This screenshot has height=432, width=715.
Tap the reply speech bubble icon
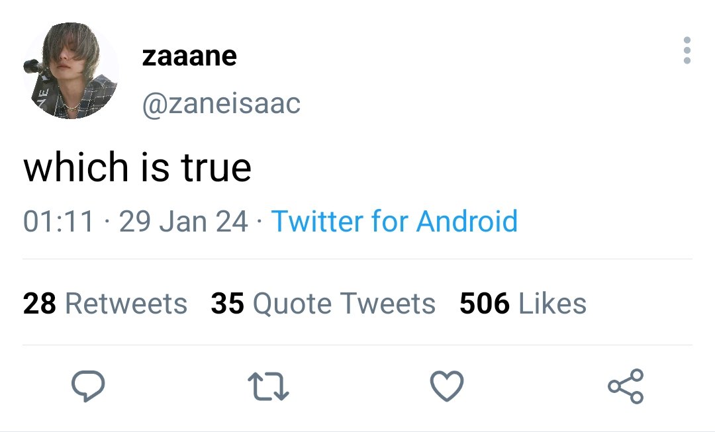(88, 386)
